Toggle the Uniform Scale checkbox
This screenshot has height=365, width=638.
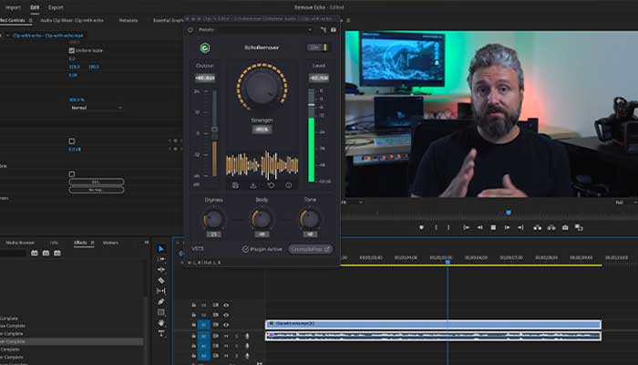72,50
